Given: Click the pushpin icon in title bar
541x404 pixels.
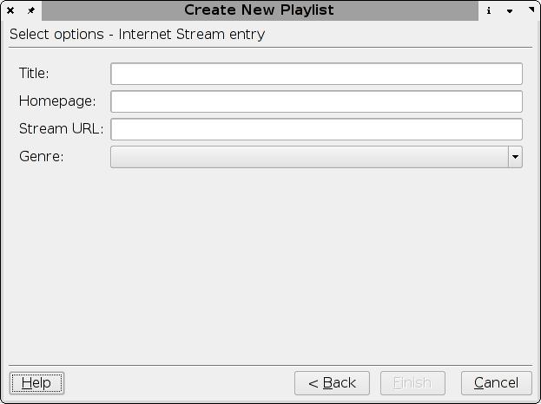Looking at the screenshot, I should 31,11.
